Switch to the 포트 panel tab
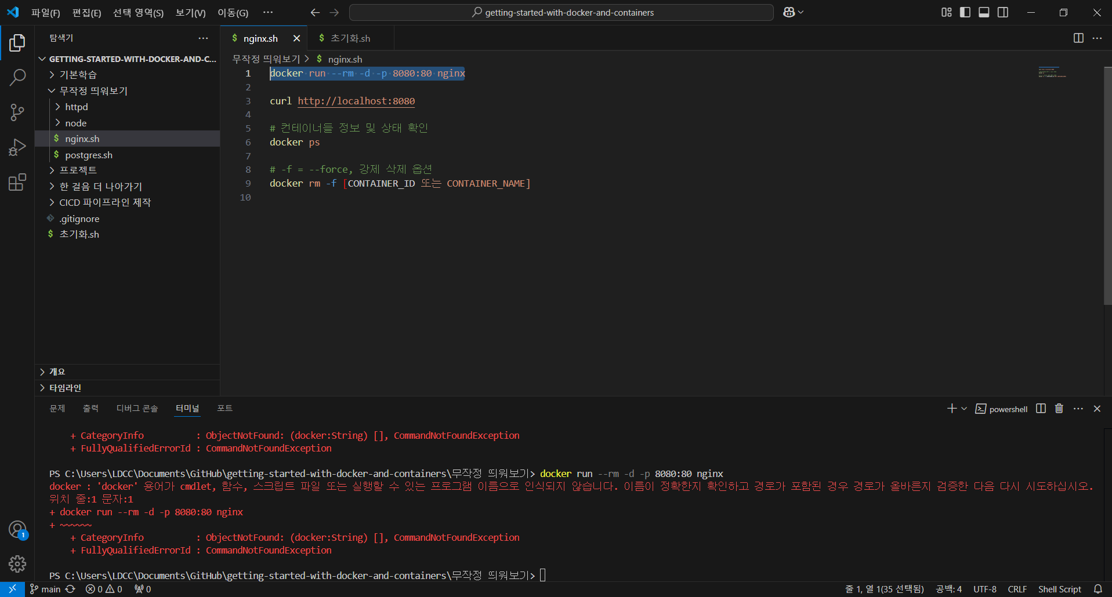Screen dimensions: 1112x597 224,409
